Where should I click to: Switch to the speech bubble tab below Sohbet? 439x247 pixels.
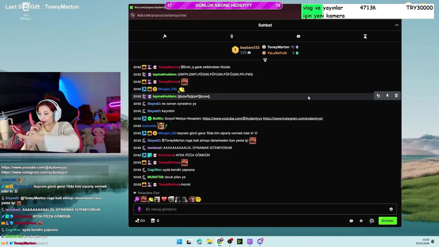[x=298, y=36]
